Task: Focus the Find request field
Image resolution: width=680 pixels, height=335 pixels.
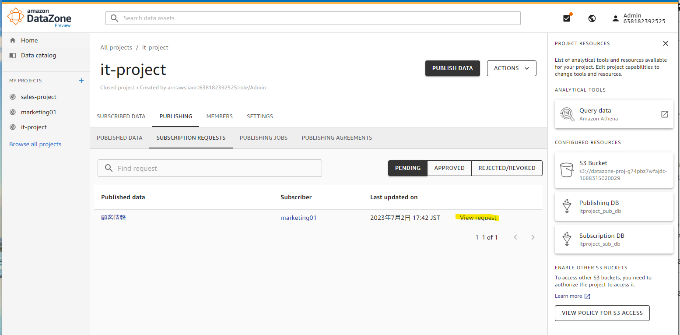Action: point(210,168)
